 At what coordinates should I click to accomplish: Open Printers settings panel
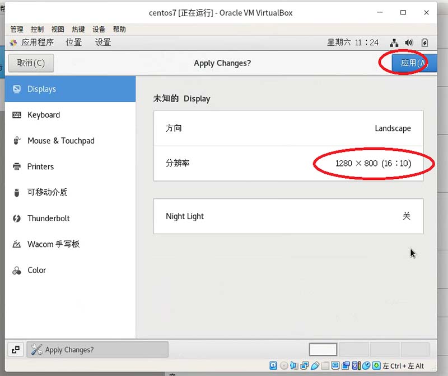pos(70,166)
